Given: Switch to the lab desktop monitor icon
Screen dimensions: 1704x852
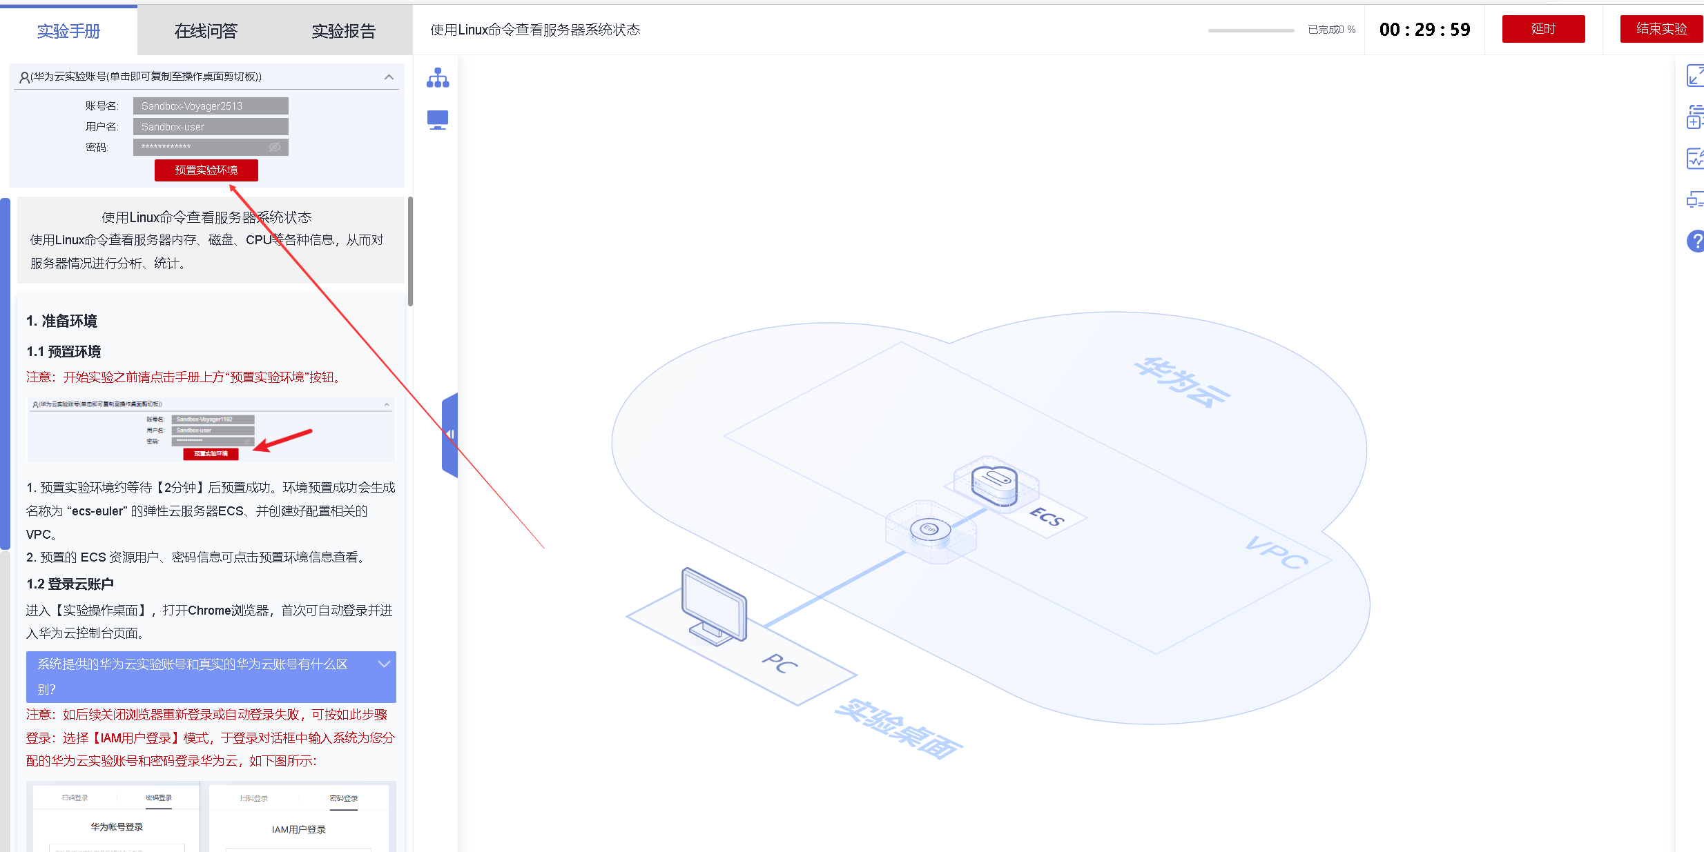Looking at the screenshot, I should [438, 120].
